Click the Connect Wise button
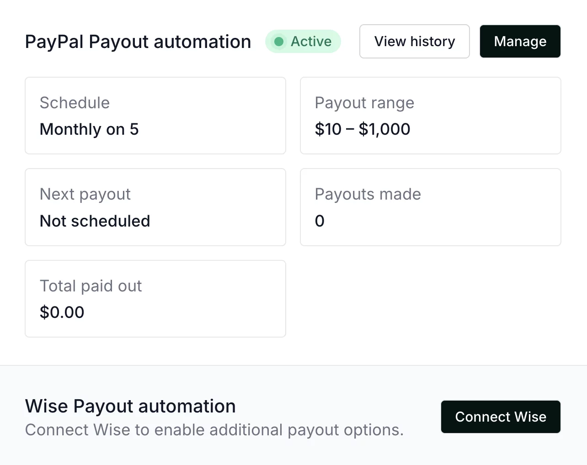This screenshot has height=465, width=587. point(500,417)
